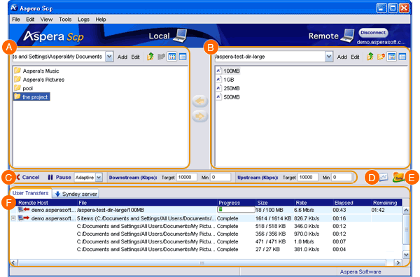This screenshot has height=277, width=420.
Task: Click the 100MB file icon
Action: [x=219, y=71]
